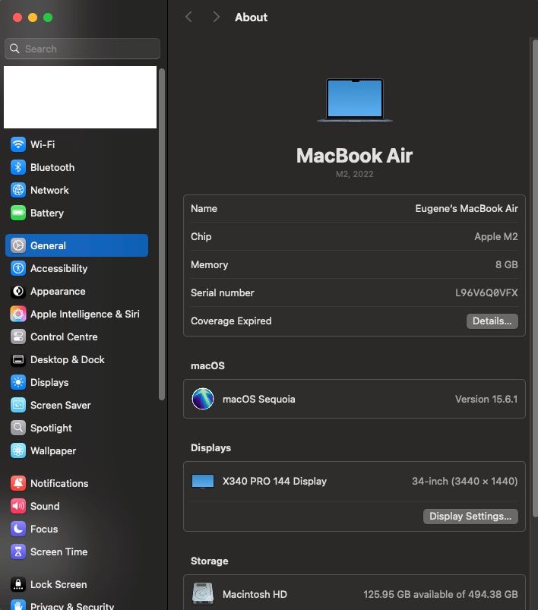Viewport: 538px width, 610px height.
Task: Open Desktop & Dock icon
Action: click(x=18, y=359)
